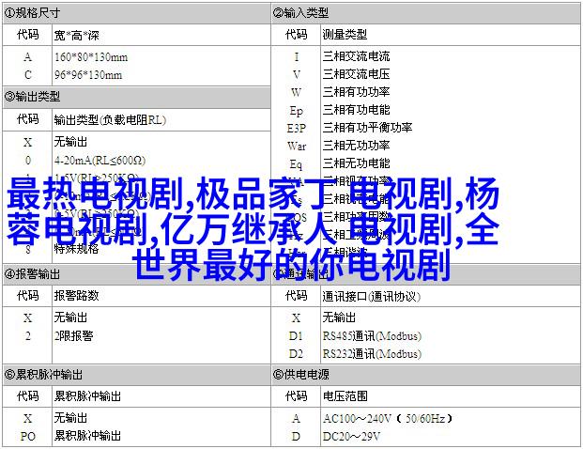Click the 三相有功平衡功率 cell
This screenshot has height=449, width=583.
click(x=367, y=128)
